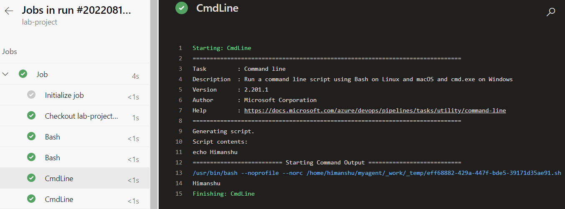Click line number 1 in log
Screen dimensions: 565x209
click(180, 48)
